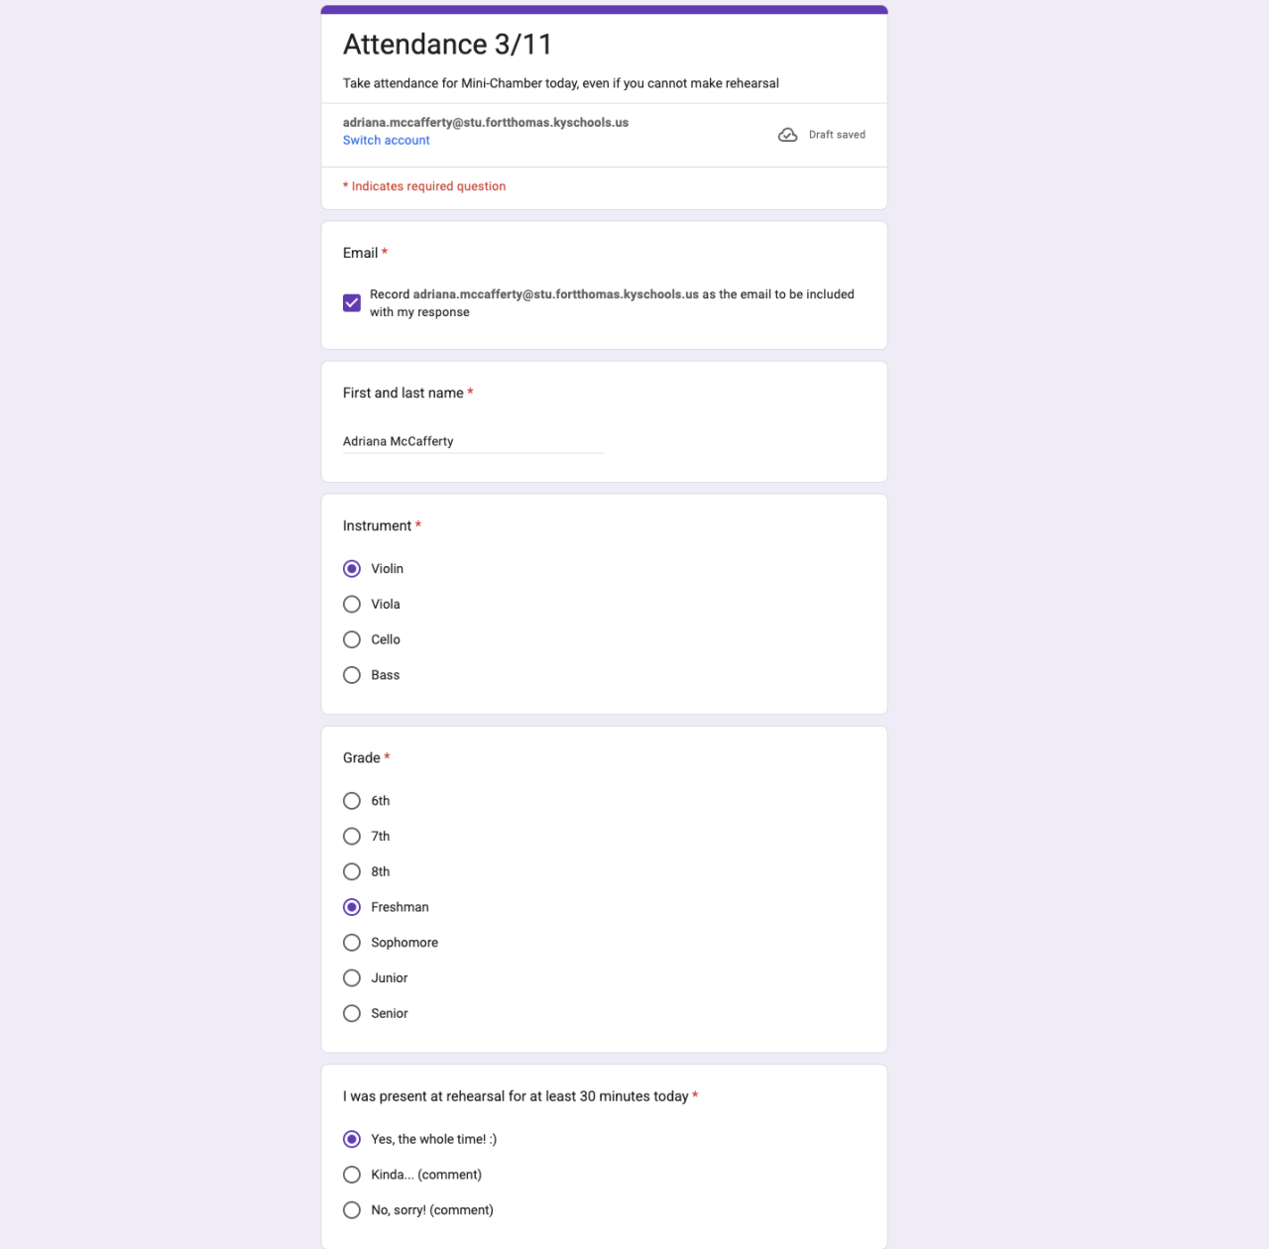1269x1249 pixels.
Task: Select the 8th grade option
Action: (x=352, y=872)
